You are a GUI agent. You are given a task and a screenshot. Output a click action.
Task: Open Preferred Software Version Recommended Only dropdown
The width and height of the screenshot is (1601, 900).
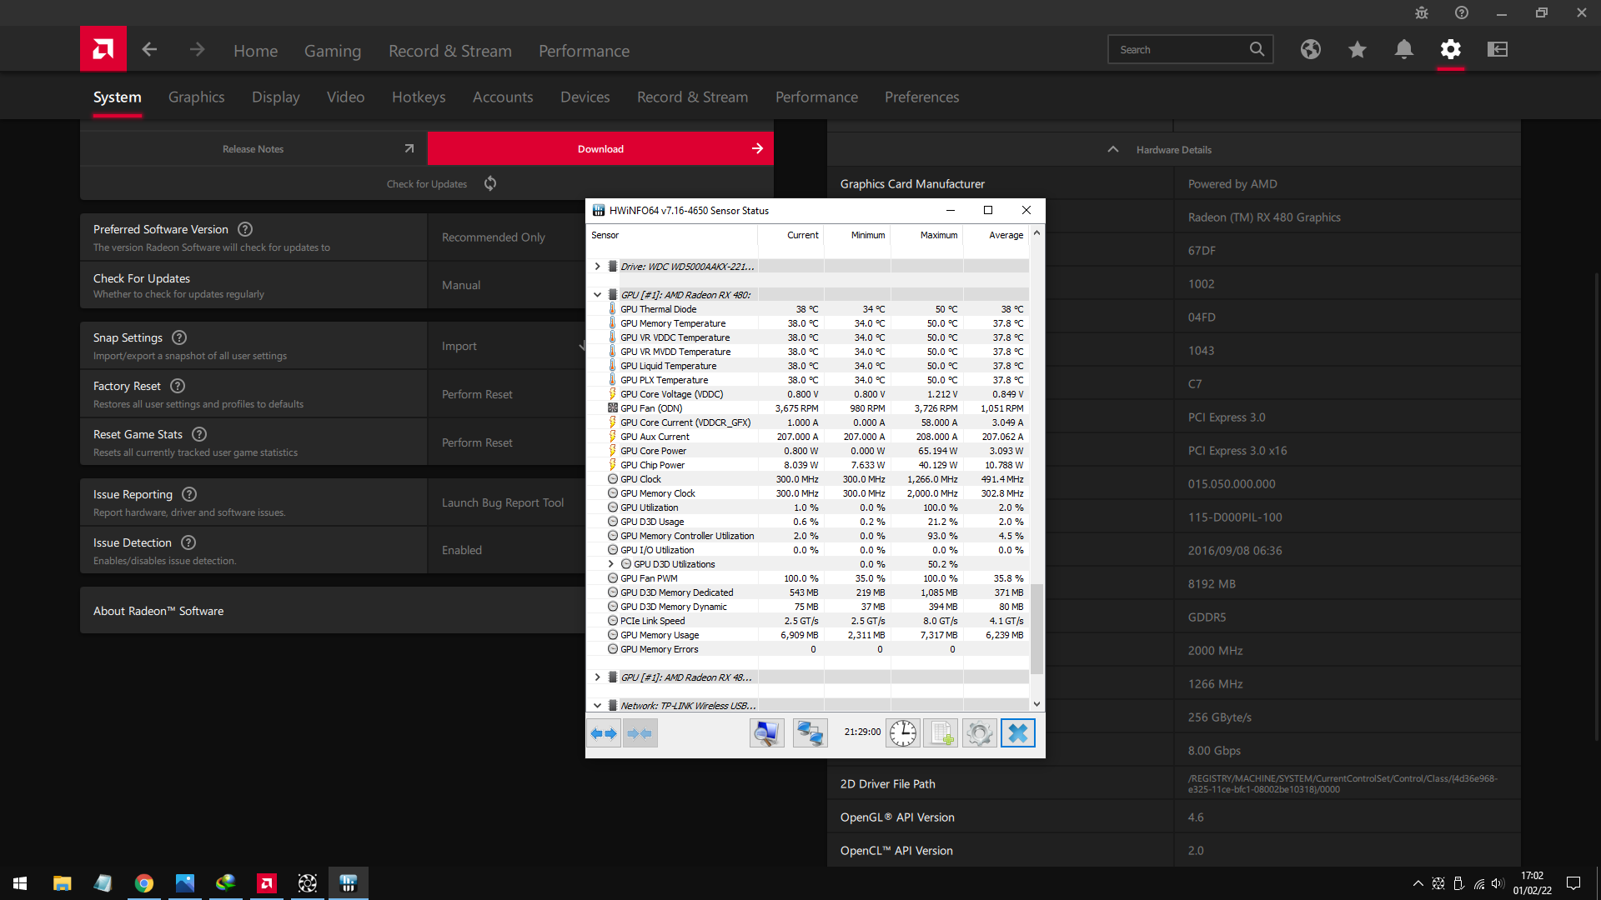(x=506, y=237)
